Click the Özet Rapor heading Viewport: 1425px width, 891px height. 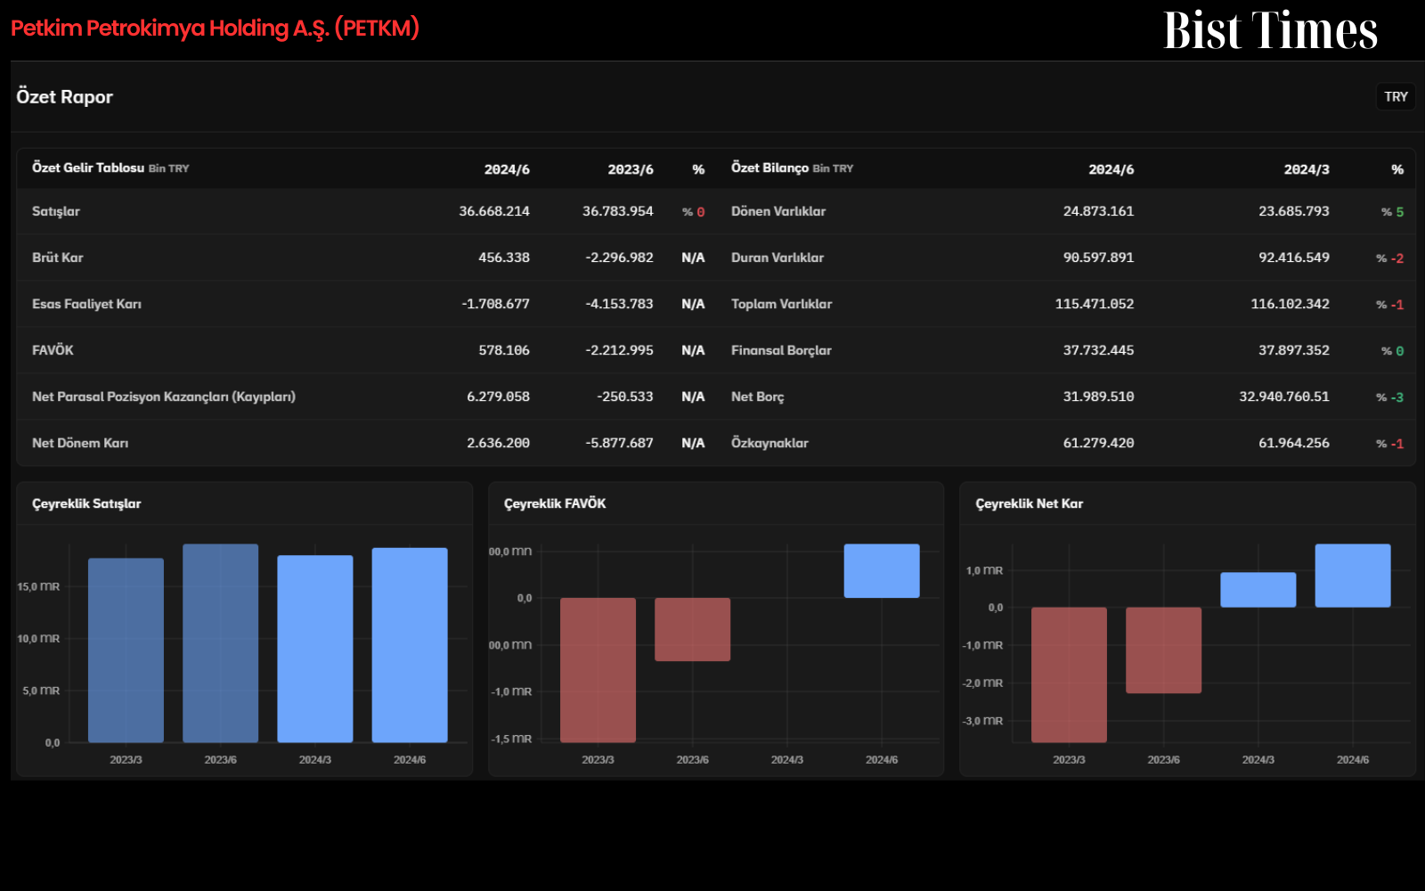(x=64, y=96)
